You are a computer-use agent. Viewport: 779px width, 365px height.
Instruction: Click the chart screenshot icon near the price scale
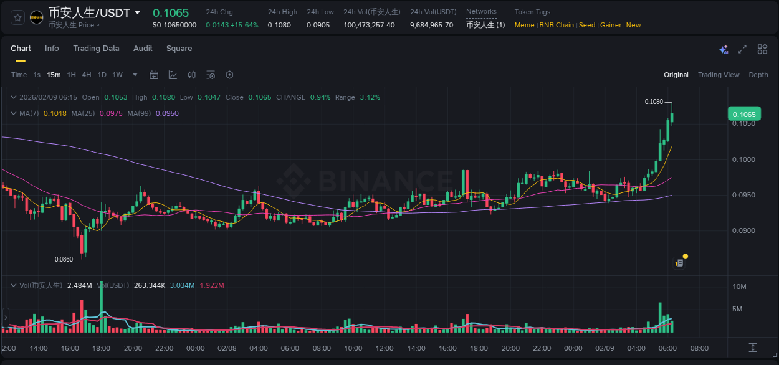click(679, 262)
